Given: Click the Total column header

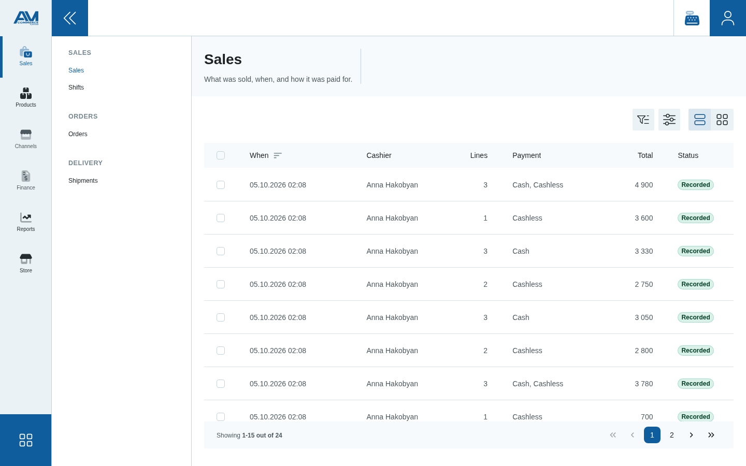Looking at the screenshot, I should [x=645, y=155].
